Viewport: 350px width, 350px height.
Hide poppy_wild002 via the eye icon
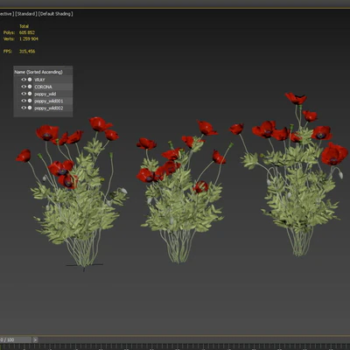(24, 108)
